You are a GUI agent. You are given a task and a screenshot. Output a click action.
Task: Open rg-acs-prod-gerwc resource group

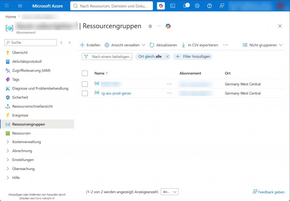click(x=116, y=93)
